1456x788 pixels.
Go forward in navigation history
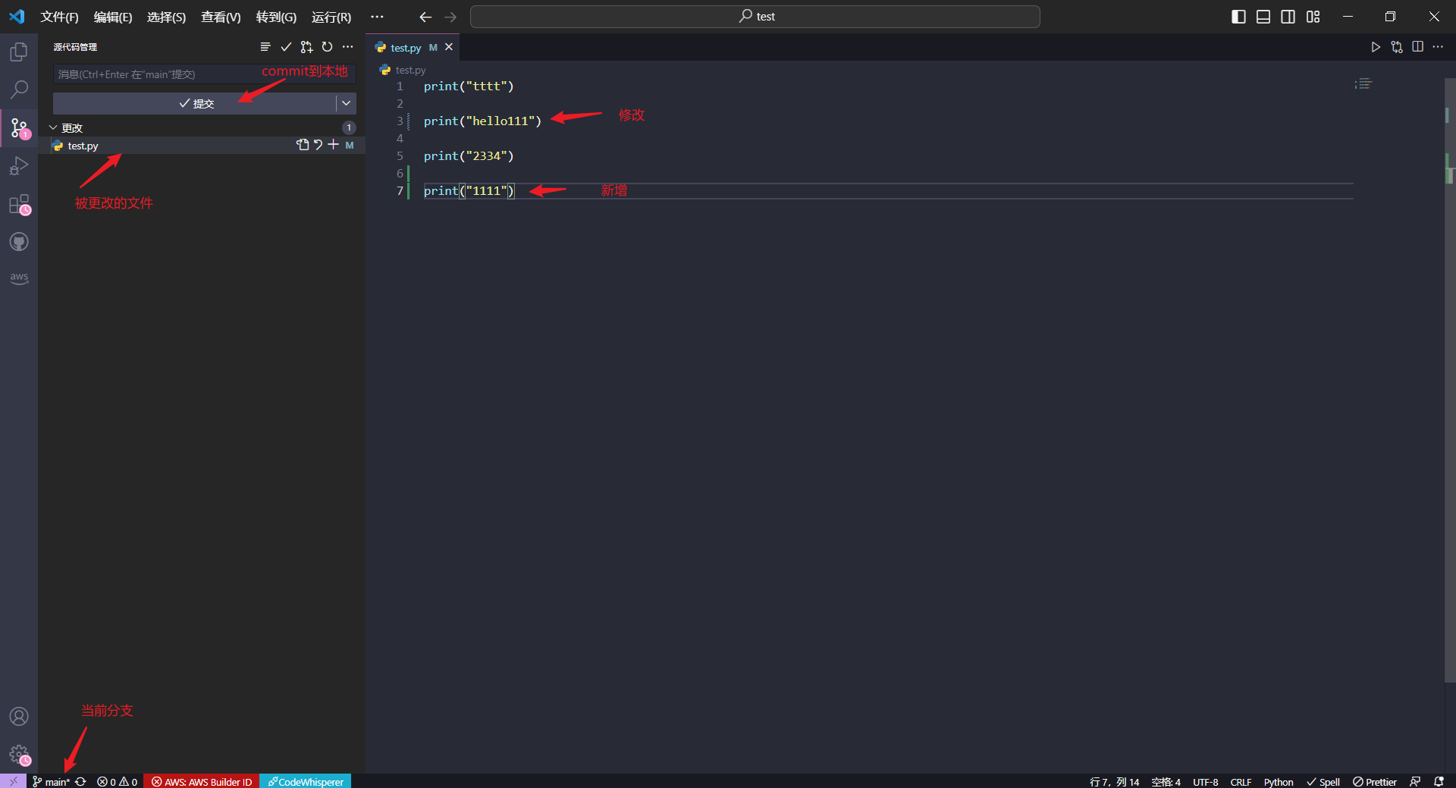tap(450, 17)
